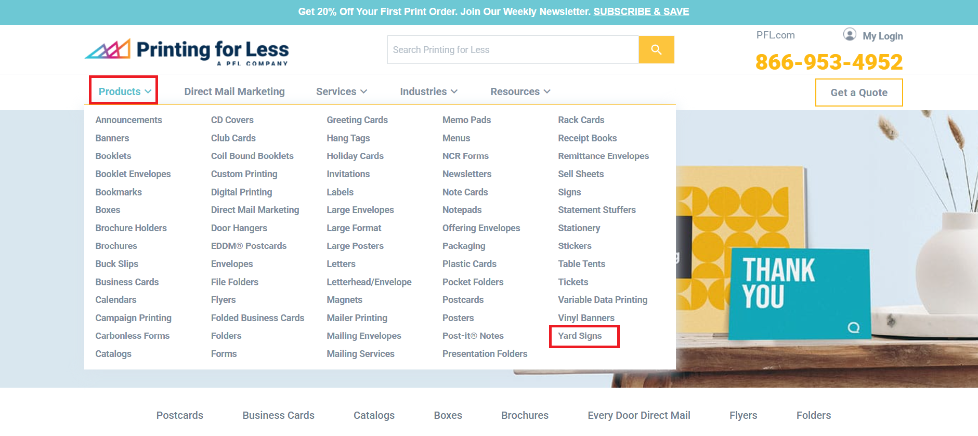Viewport: 978px width, 436px height.
Task: Choose Greeting Cards from the menu
Action: point(357,120)
